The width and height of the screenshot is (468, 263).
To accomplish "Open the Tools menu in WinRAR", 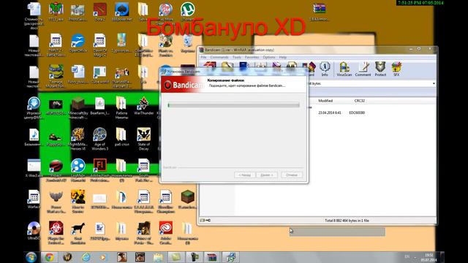I will (x=236, y=57).
